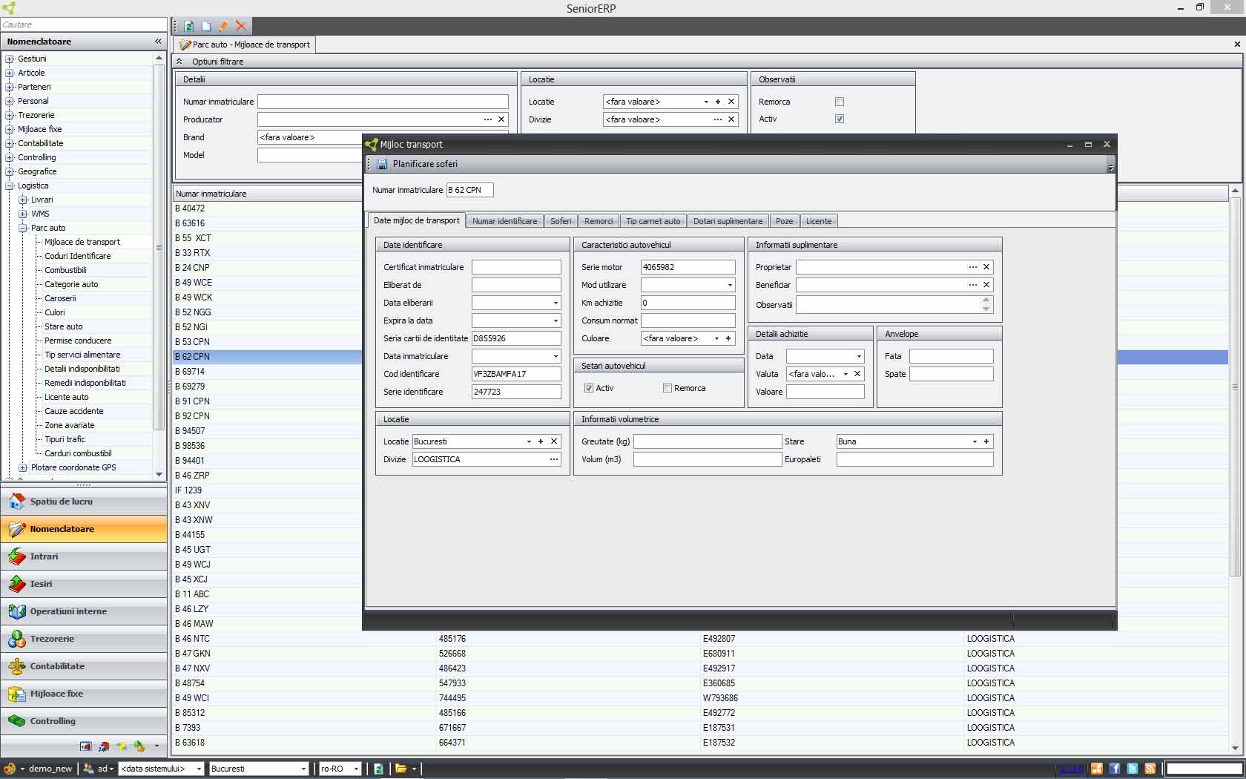Click the Serie motor input field
Viewport: 1246px width, 779px height.
pyautogui.click(x=688, y=267)
